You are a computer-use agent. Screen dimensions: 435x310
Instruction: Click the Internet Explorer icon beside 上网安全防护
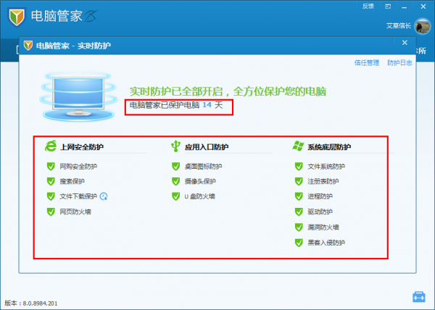tap(51, 146)
